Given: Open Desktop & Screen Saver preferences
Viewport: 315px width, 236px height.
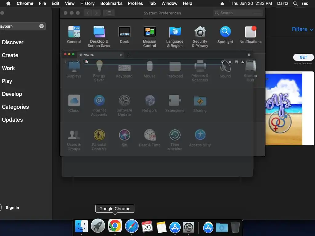Looking at the screenshot, I should click(99, 37).
